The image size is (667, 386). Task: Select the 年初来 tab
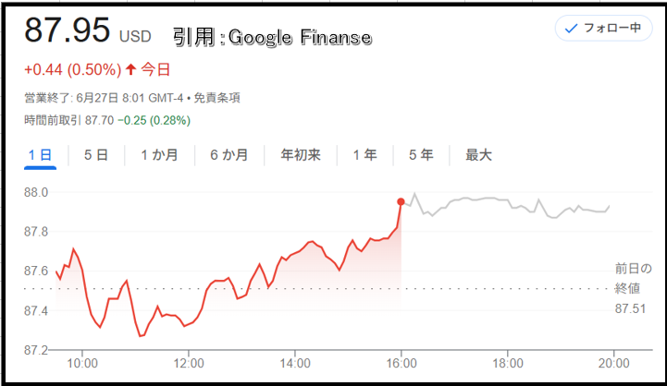click(301, 155)
